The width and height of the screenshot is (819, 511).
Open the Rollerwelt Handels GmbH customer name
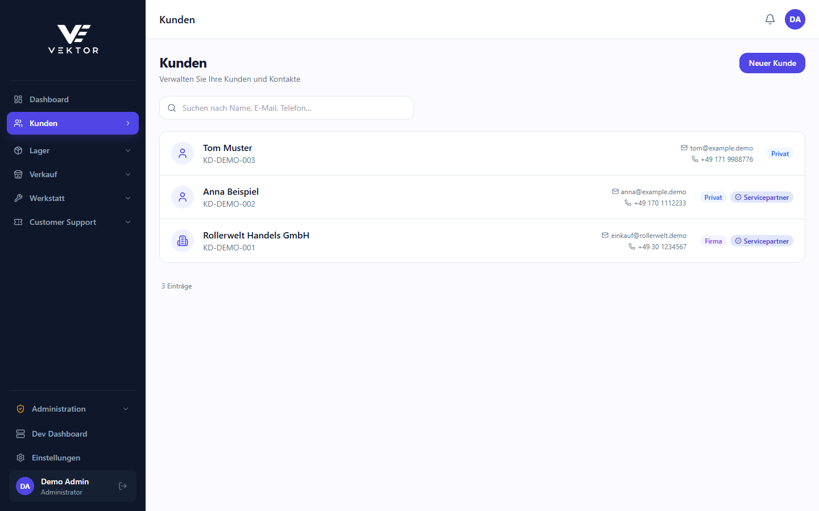point(256,235)
